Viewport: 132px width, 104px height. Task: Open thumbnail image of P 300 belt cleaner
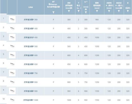click(12, 19)
